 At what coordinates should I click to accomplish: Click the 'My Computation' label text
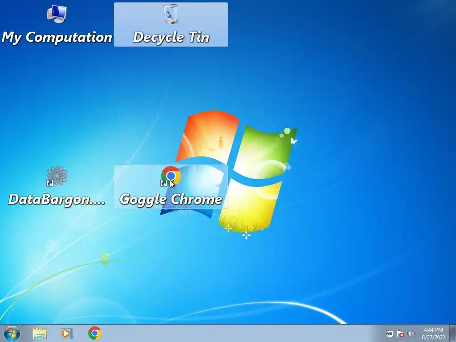click(57, 37)
